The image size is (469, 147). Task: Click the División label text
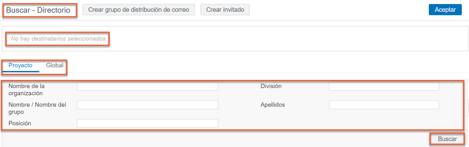(271, 86)
